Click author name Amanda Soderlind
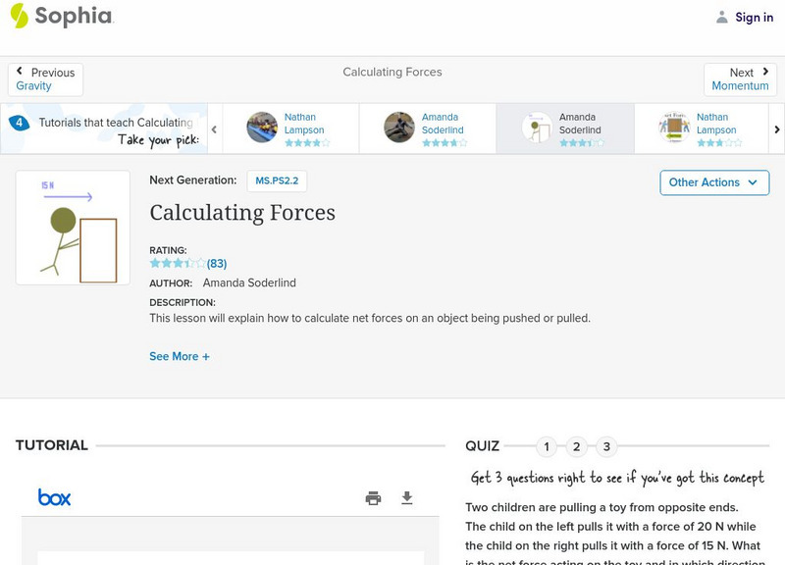 click(x=249, y=282)
